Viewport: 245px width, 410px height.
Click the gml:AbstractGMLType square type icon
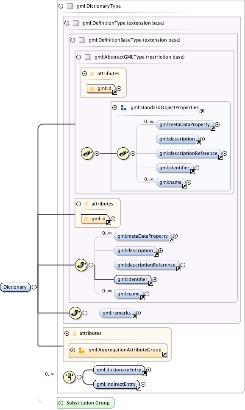(88, 57)
